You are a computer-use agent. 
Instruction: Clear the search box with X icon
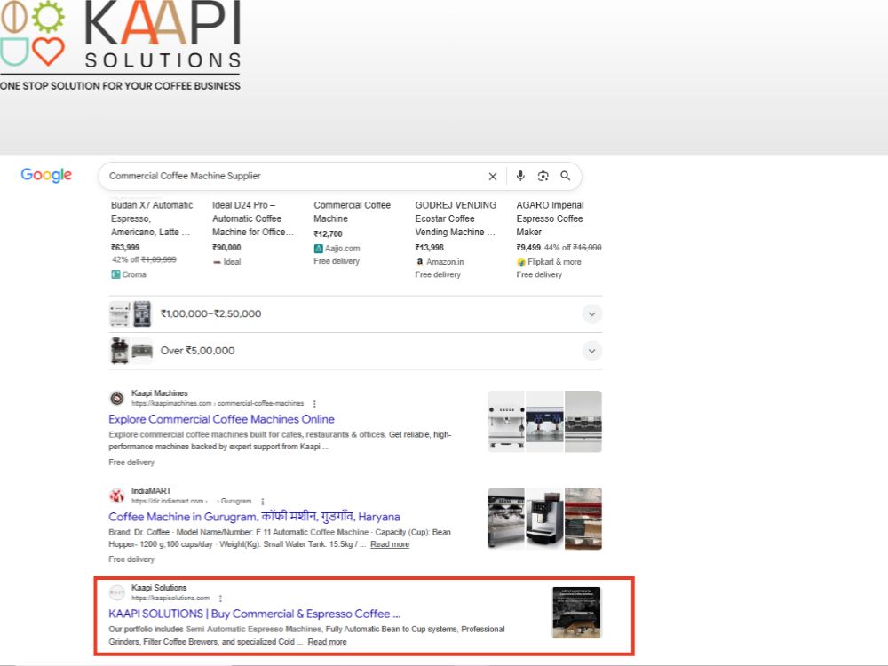point(493,176)
